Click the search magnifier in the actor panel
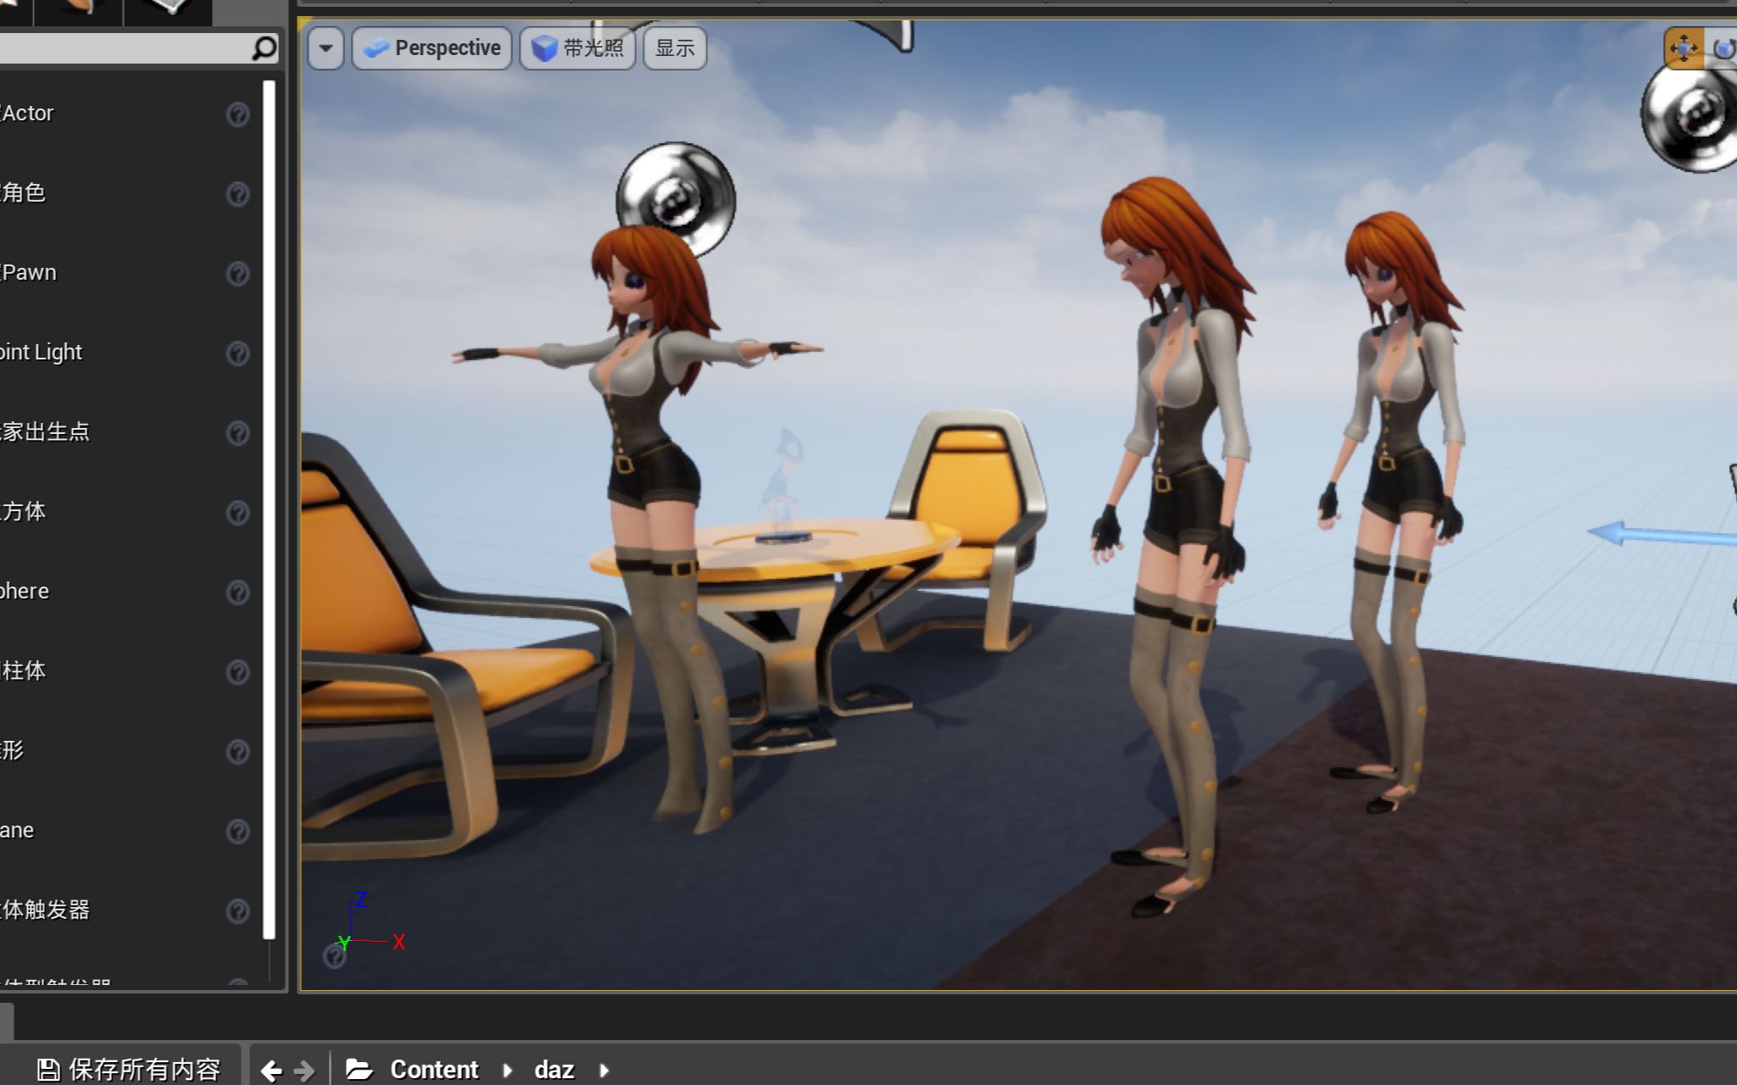The height and width of the screenshot is (1085, 1737). (261, 49)
